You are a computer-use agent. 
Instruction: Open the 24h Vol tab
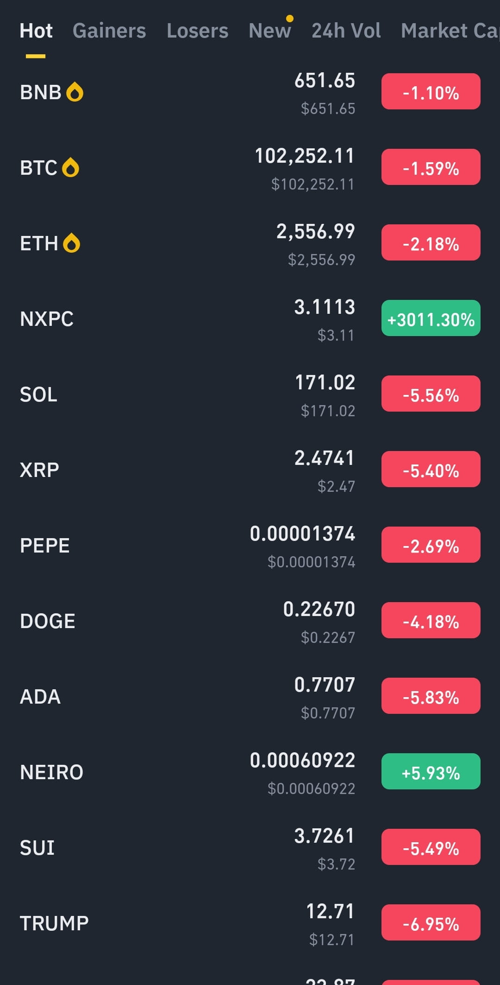click(346, 31)
